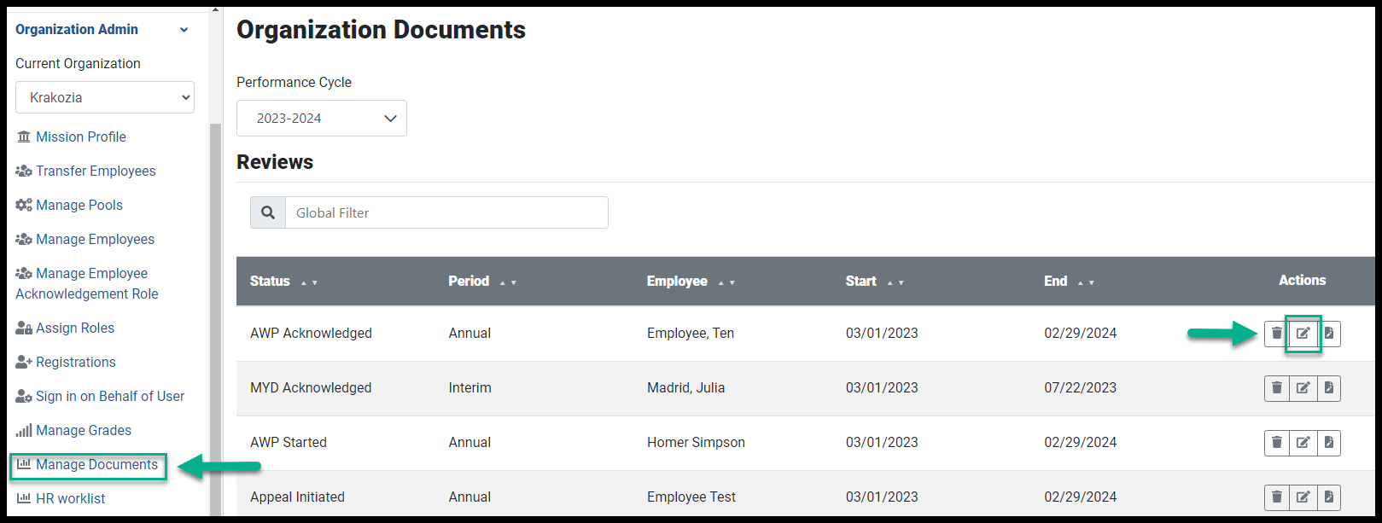Viewport: 1382px width, 523px height.
Task: Click the 'AWP Started' status cell
Action: (289, 443)
